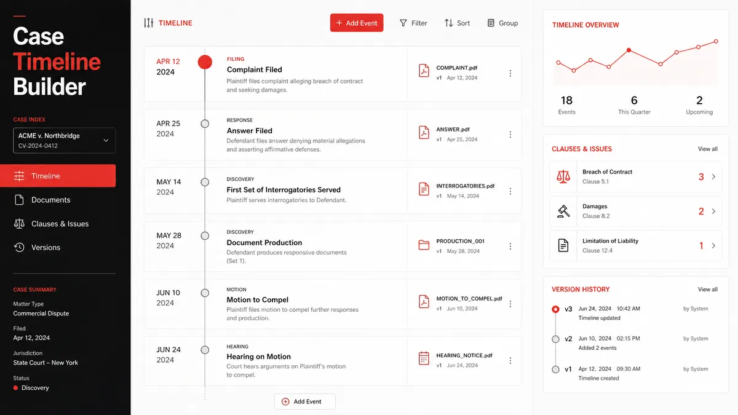Open the Complaint Filed row options menu
Image resolution: width=738 pixels, height=415 pixels.
[x=510, y=73]
